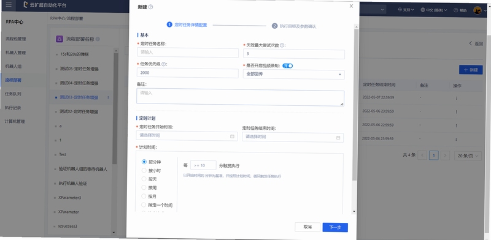491x240 pixels.
Task: Select the 指定一个时间 radio option
Action: point(144,205)
